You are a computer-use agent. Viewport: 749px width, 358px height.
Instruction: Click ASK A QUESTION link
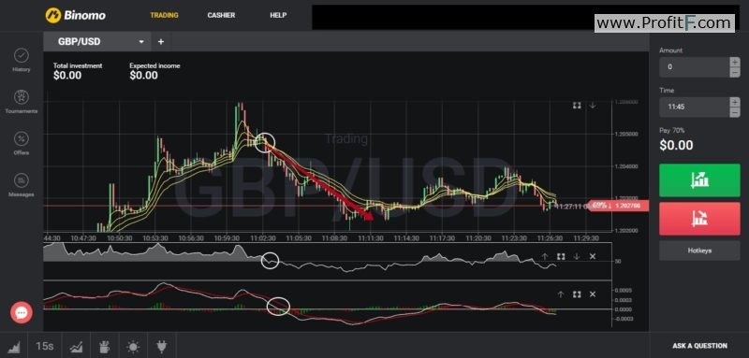pos(699,346)
